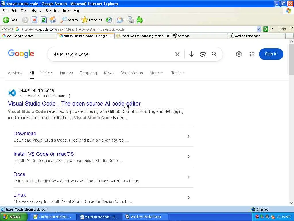Click the search by image camera icon
The height and width of the screenshot is (221, 294).
click(203, 54)
